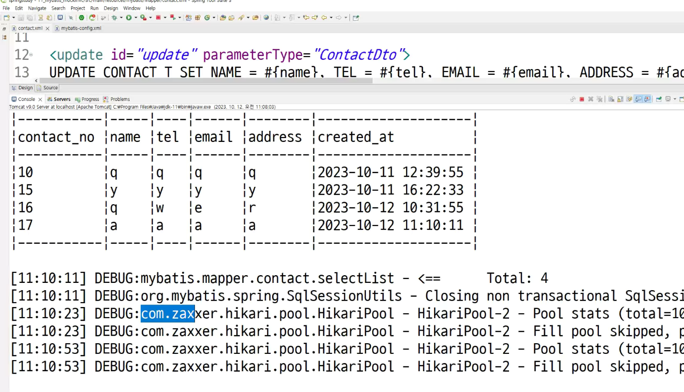Click 'Total: 4' in console log
Screen dimensions: 684x392
(x=517, y=279)
